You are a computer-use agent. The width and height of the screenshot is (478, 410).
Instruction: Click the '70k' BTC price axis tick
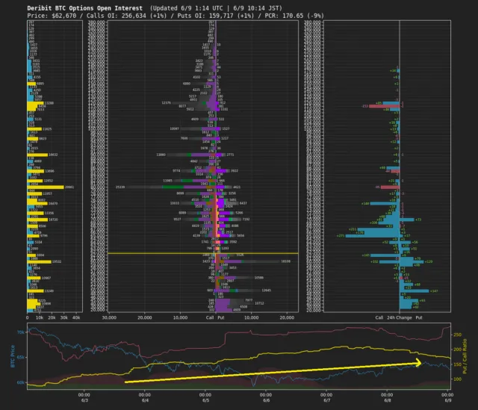(21, 332)
